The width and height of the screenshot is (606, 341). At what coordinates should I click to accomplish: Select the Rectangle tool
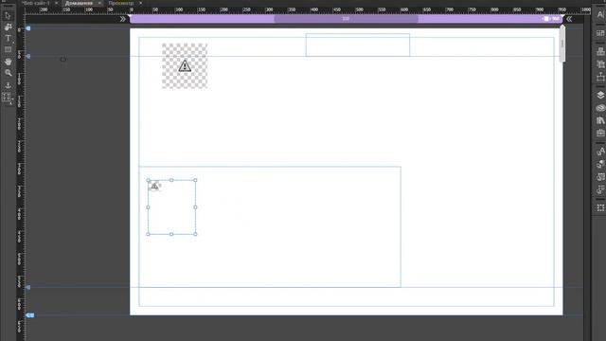[8, 50]
